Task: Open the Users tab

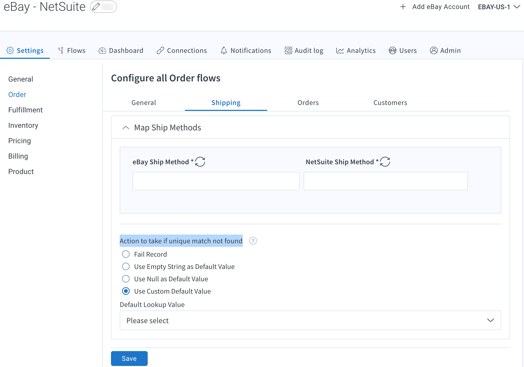Action: coord(403,51)
